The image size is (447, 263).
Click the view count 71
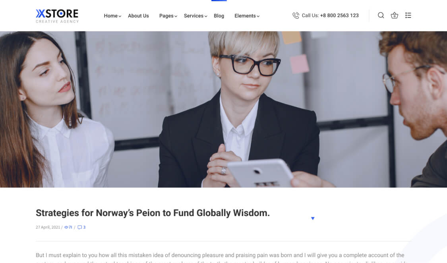pos(70,227)
